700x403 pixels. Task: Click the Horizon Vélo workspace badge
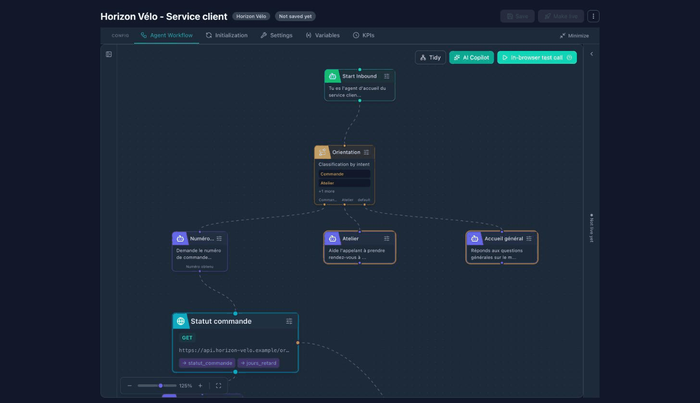[251, 16]
